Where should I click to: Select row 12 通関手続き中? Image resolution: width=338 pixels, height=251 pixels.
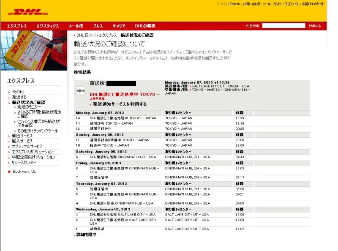tap(192, 129)
